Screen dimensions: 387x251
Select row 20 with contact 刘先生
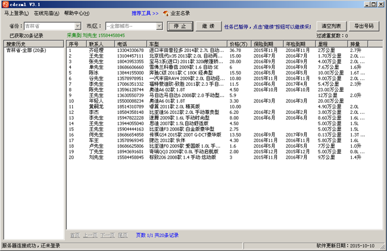(x=95, y=157)
